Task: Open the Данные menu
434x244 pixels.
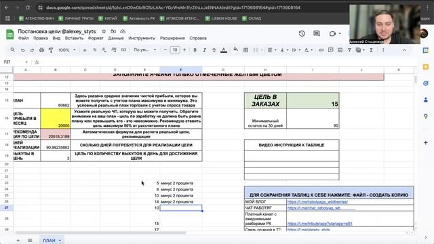Action: (x=116, y=38)
